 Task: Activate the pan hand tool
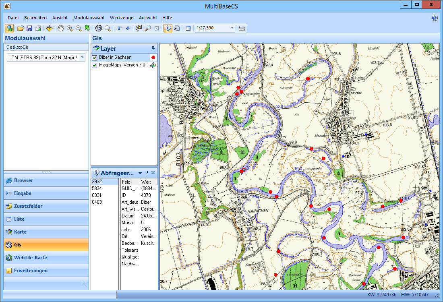click(61, 28)
